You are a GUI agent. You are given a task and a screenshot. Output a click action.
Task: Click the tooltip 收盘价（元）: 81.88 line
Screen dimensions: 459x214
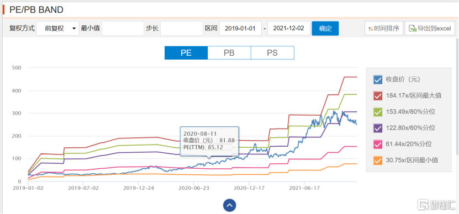pos(209,140)
